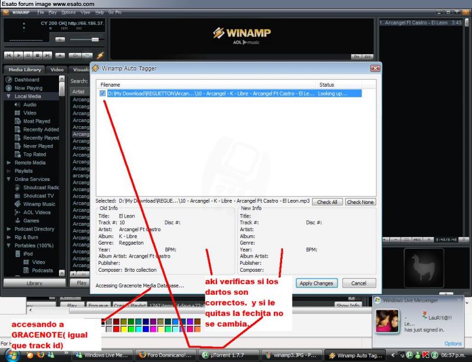Switch to the Media Library tab

[x=25, y=70]
